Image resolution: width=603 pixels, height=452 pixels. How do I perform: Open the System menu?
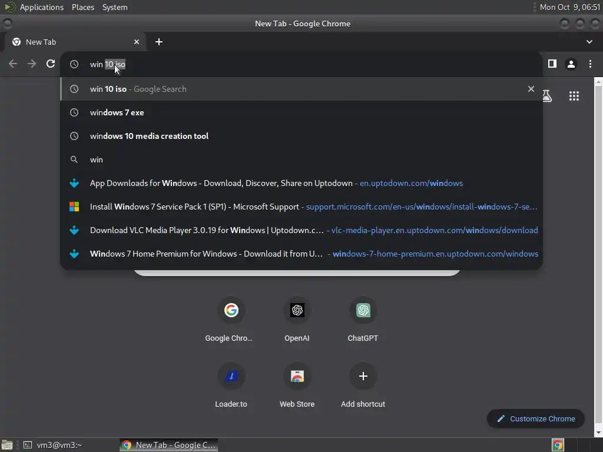pyautogui.click(x=115, y=7)
